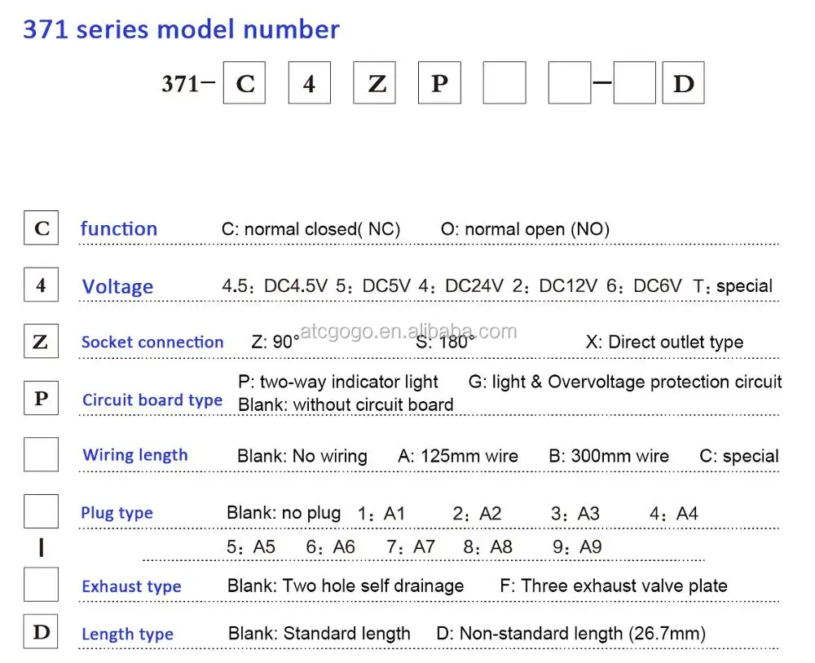Click the empty box beside Wiring length
This screenshot has height=663, width=815.
pos(41,454)
